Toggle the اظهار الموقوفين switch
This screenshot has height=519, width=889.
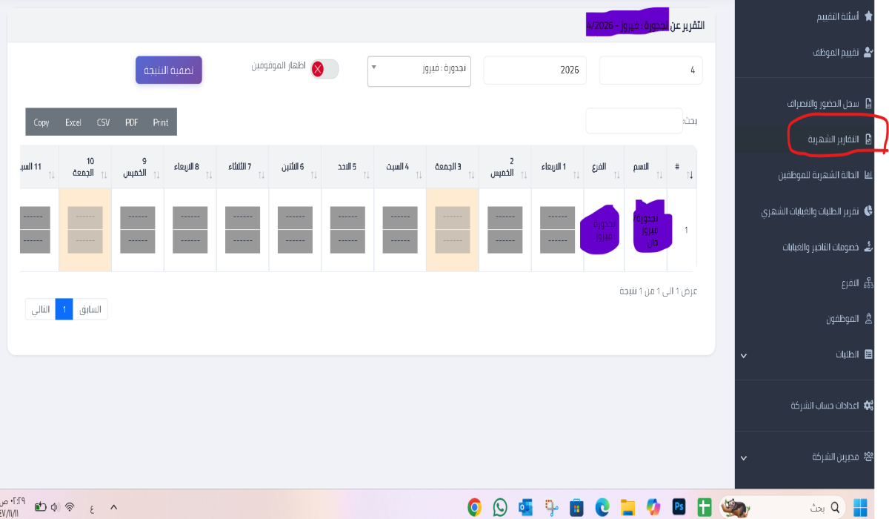point(324,69)
